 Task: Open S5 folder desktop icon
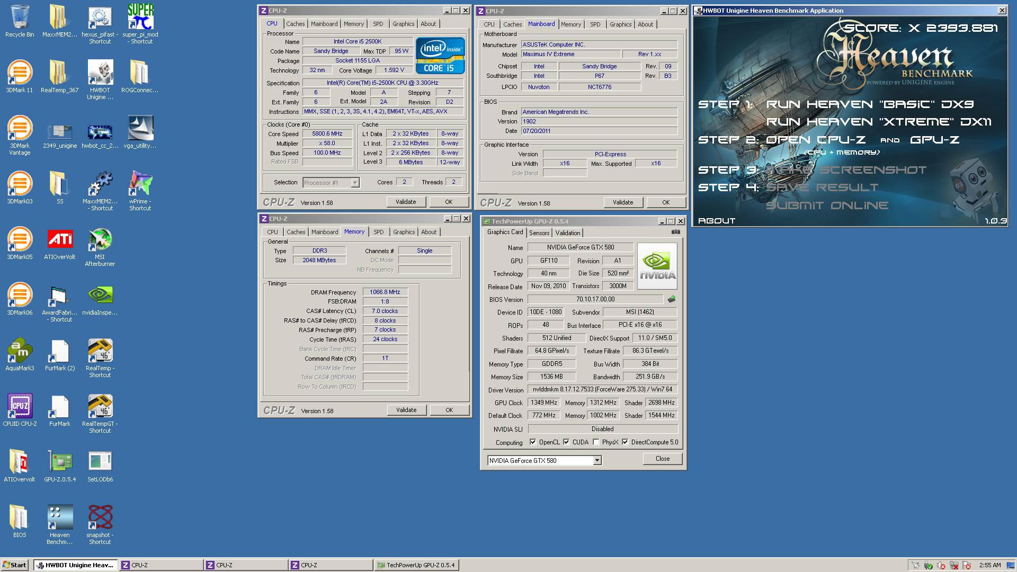(x=59, y=184)
